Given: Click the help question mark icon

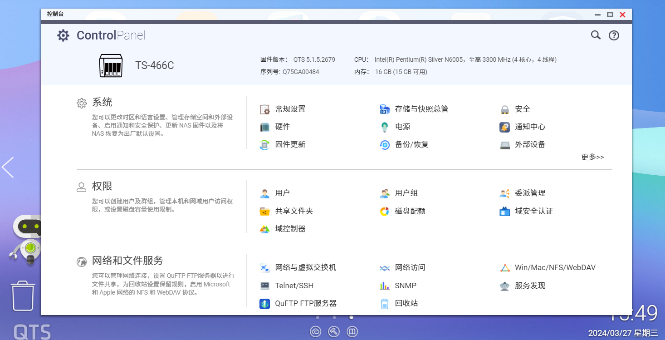Looking at the screenshot, I should (614, 35).
